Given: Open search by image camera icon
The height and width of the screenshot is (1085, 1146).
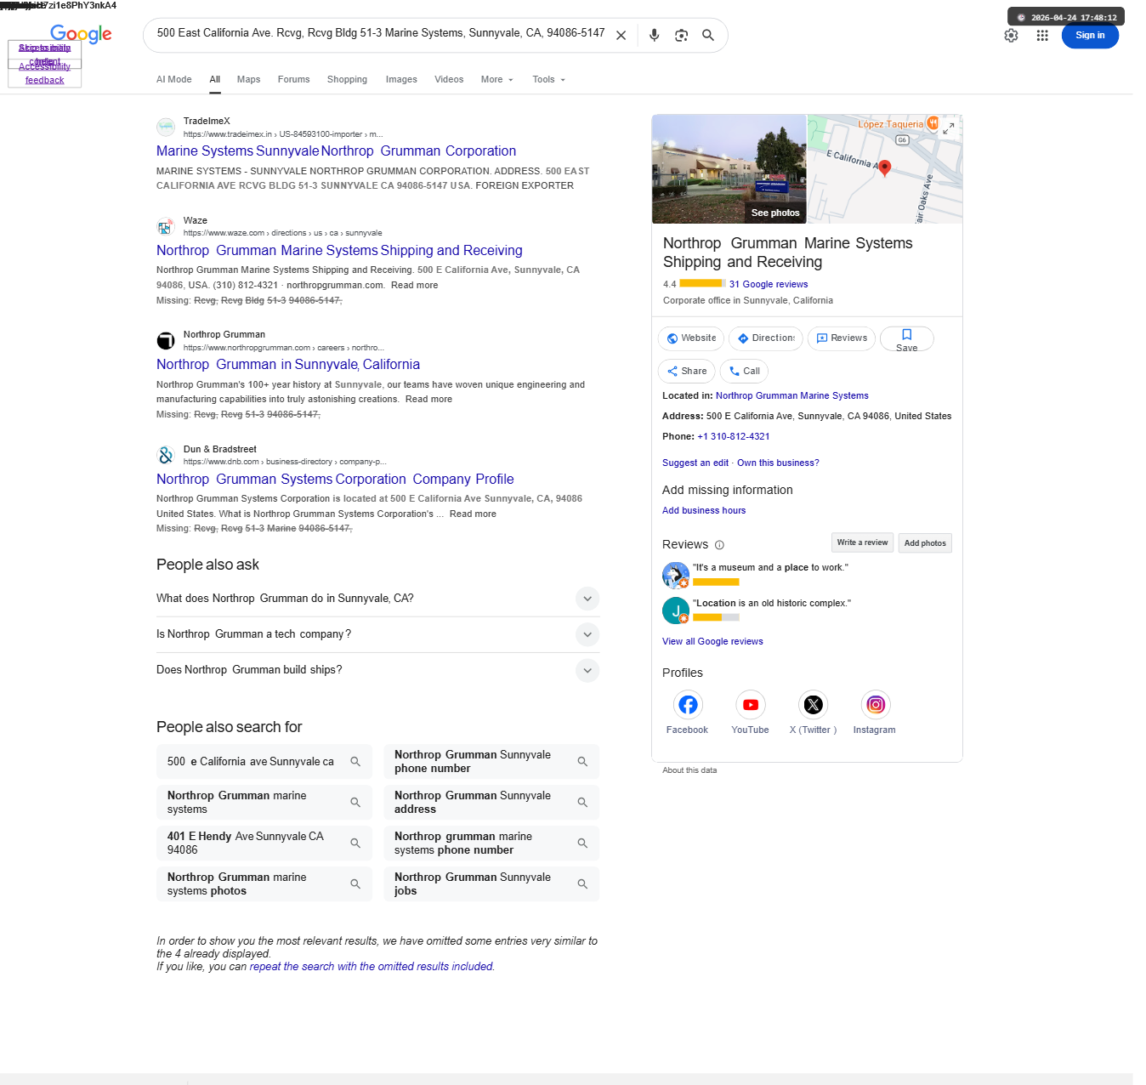Looking at the screenshot, I should click(682, 36).
